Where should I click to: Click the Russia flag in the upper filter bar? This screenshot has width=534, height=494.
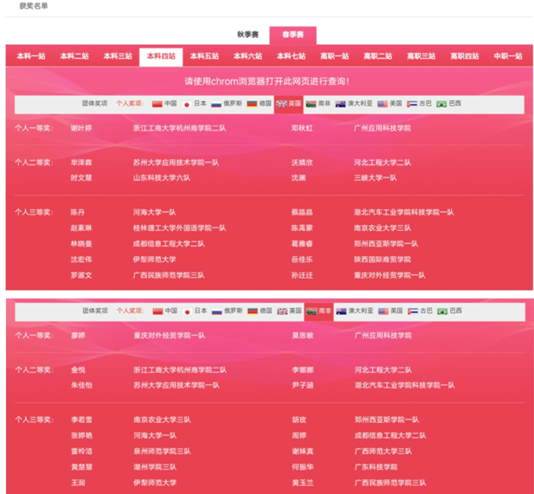pyautogui.click(x=216, y=104)
